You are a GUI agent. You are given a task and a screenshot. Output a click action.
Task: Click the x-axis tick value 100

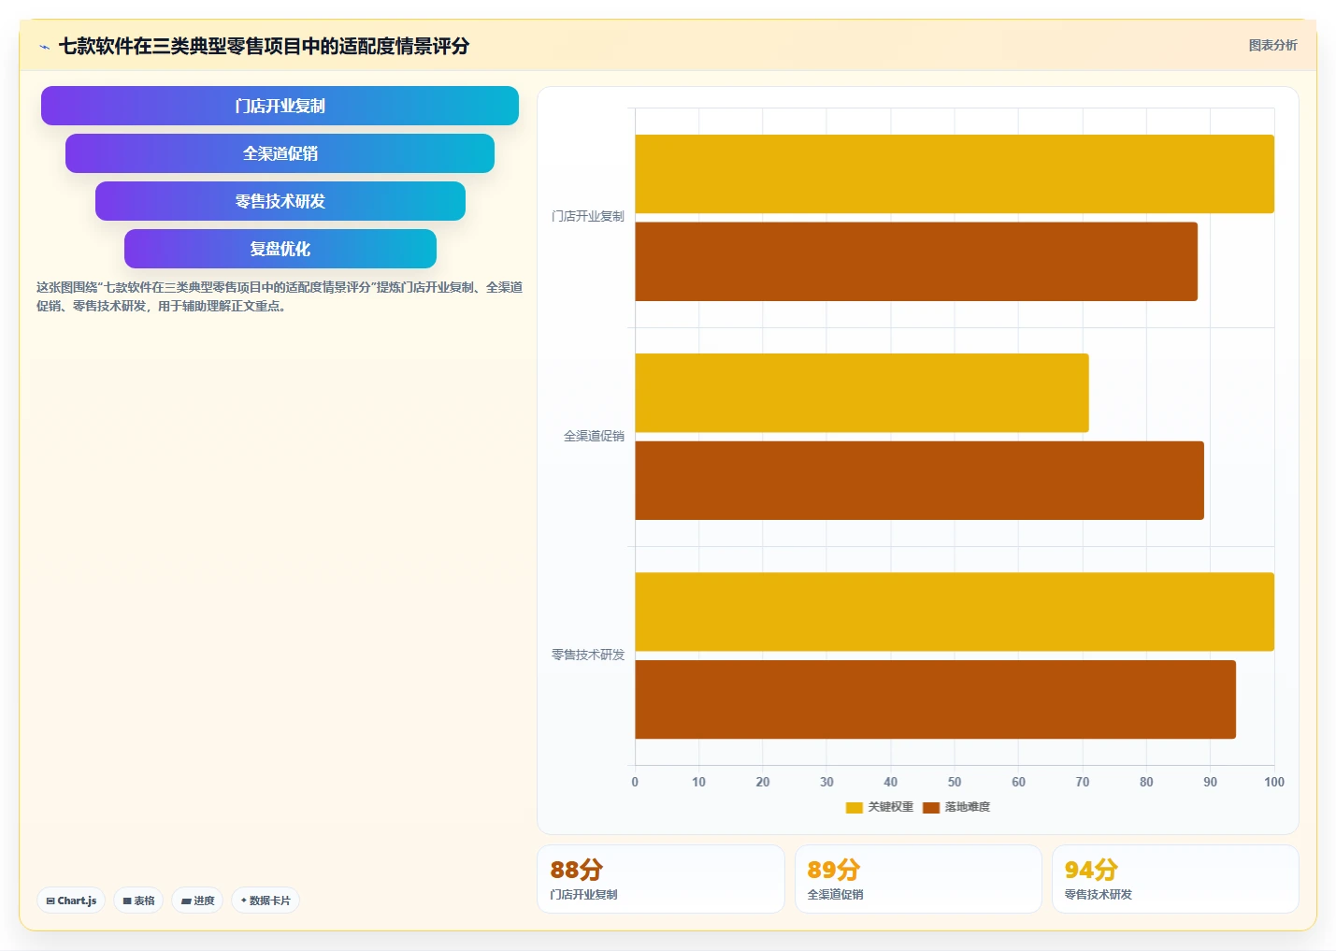click(x=1274, y=782)
